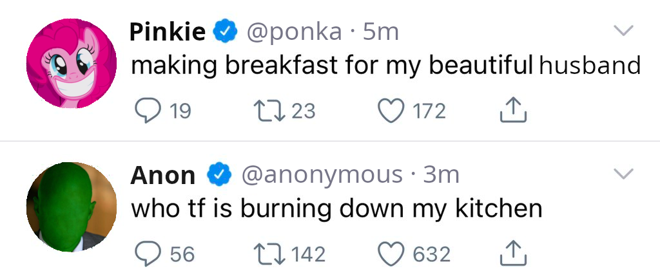
Task: Go to Pinkie's profile by display name
Action: coord(168,32)
